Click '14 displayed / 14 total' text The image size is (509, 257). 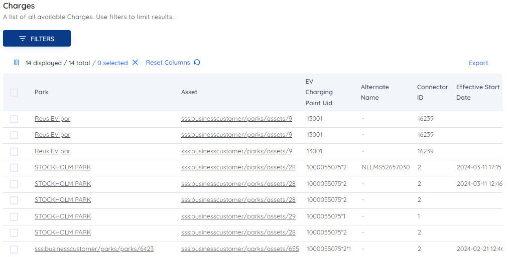58,63
